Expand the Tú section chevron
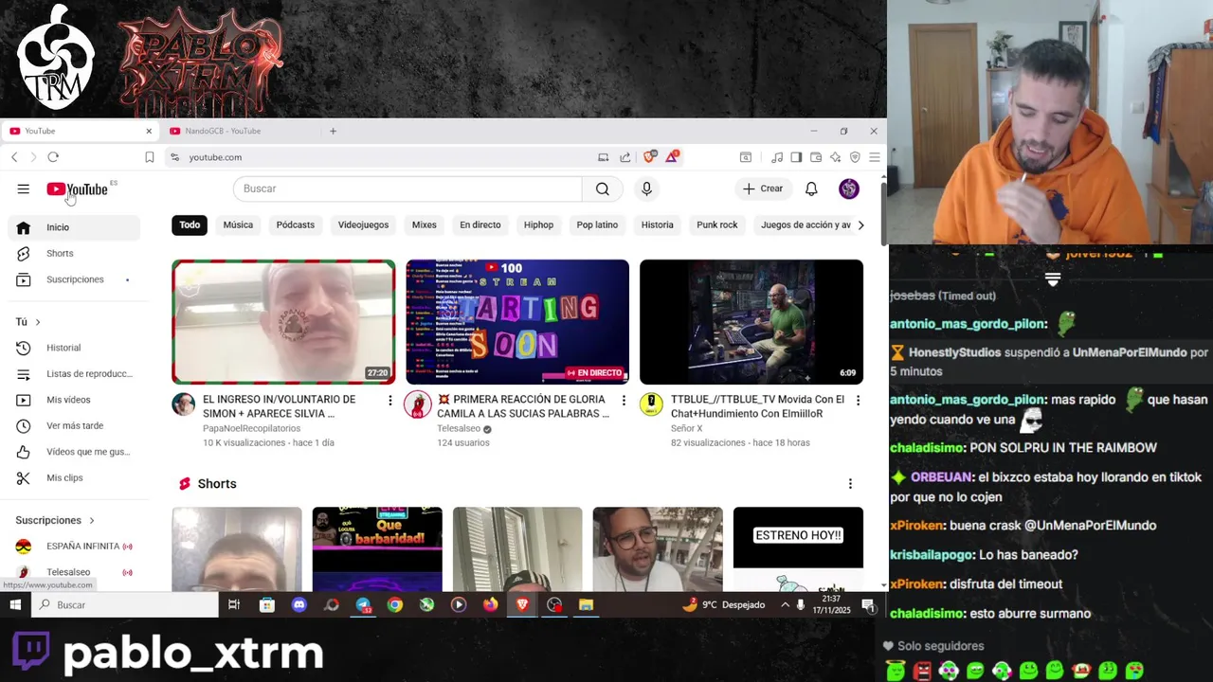1213x682 pixels. (38, 322)
